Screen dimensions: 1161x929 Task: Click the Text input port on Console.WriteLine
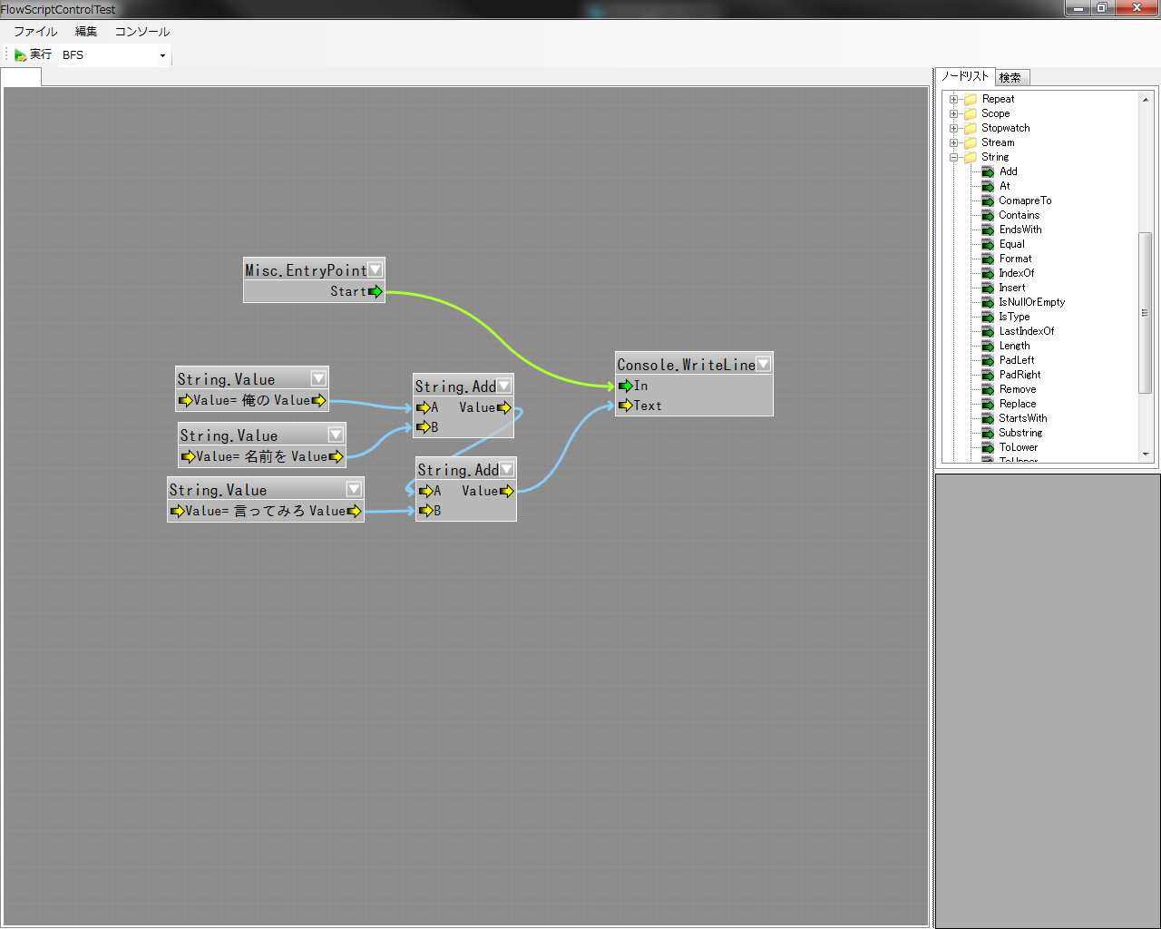[625, 406]
